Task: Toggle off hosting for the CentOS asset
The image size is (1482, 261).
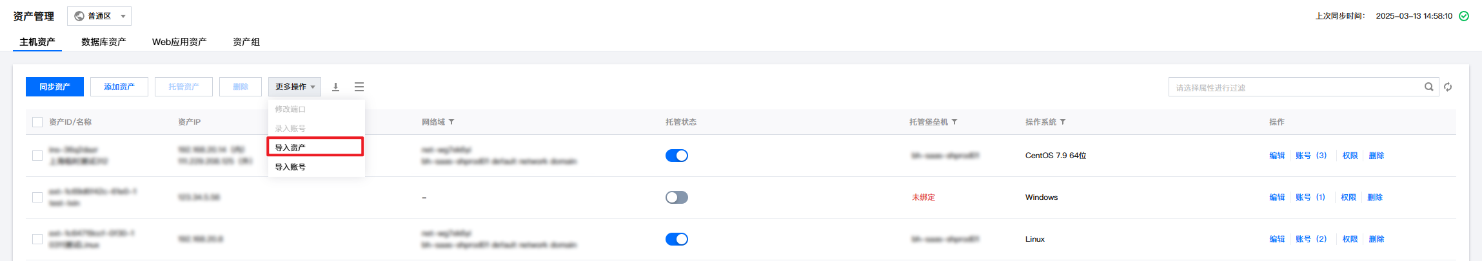Action: click(677, 156)
